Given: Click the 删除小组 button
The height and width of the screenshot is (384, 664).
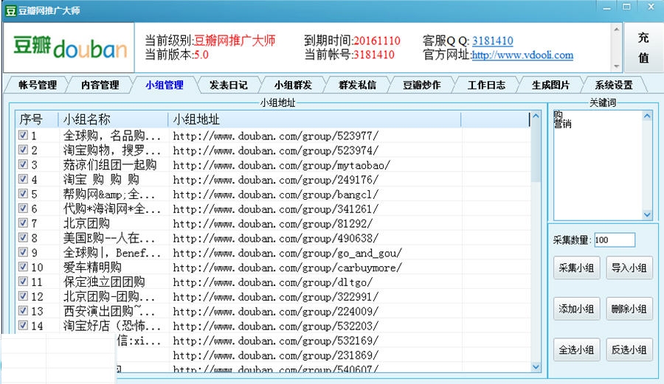Looking at the screenshot, I should pos(629,309).
